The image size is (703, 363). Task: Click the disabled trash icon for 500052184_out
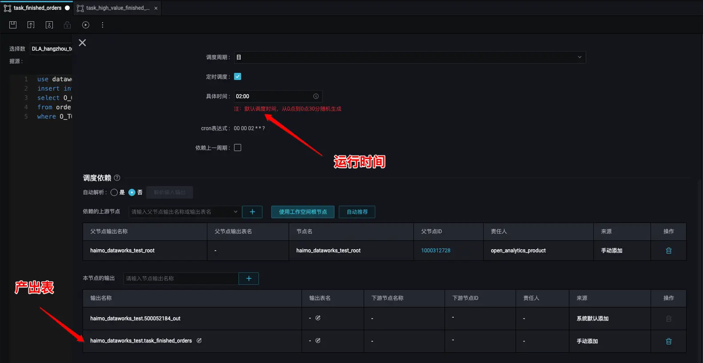pyautogui.click(x=669, y=319)
